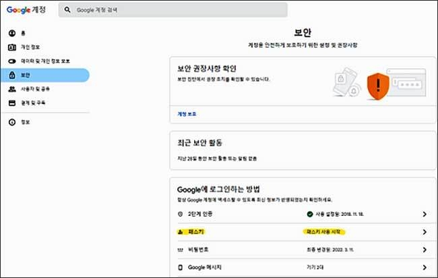Expand the 비밀번호 row chevron
Screen dimensions: 438x278
pos(425,250)
